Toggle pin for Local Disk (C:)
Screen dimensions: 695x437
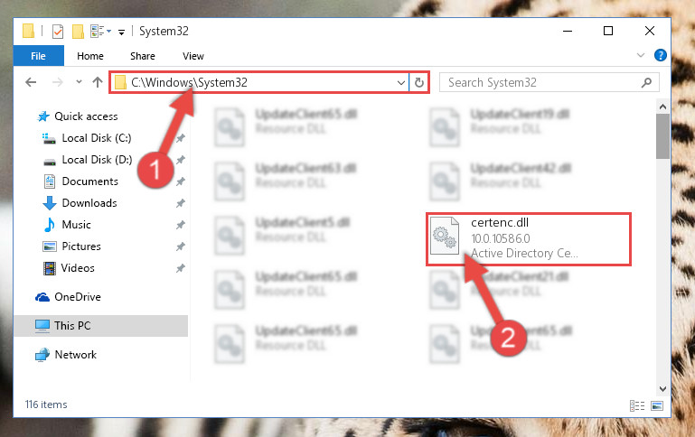[181, 138]
